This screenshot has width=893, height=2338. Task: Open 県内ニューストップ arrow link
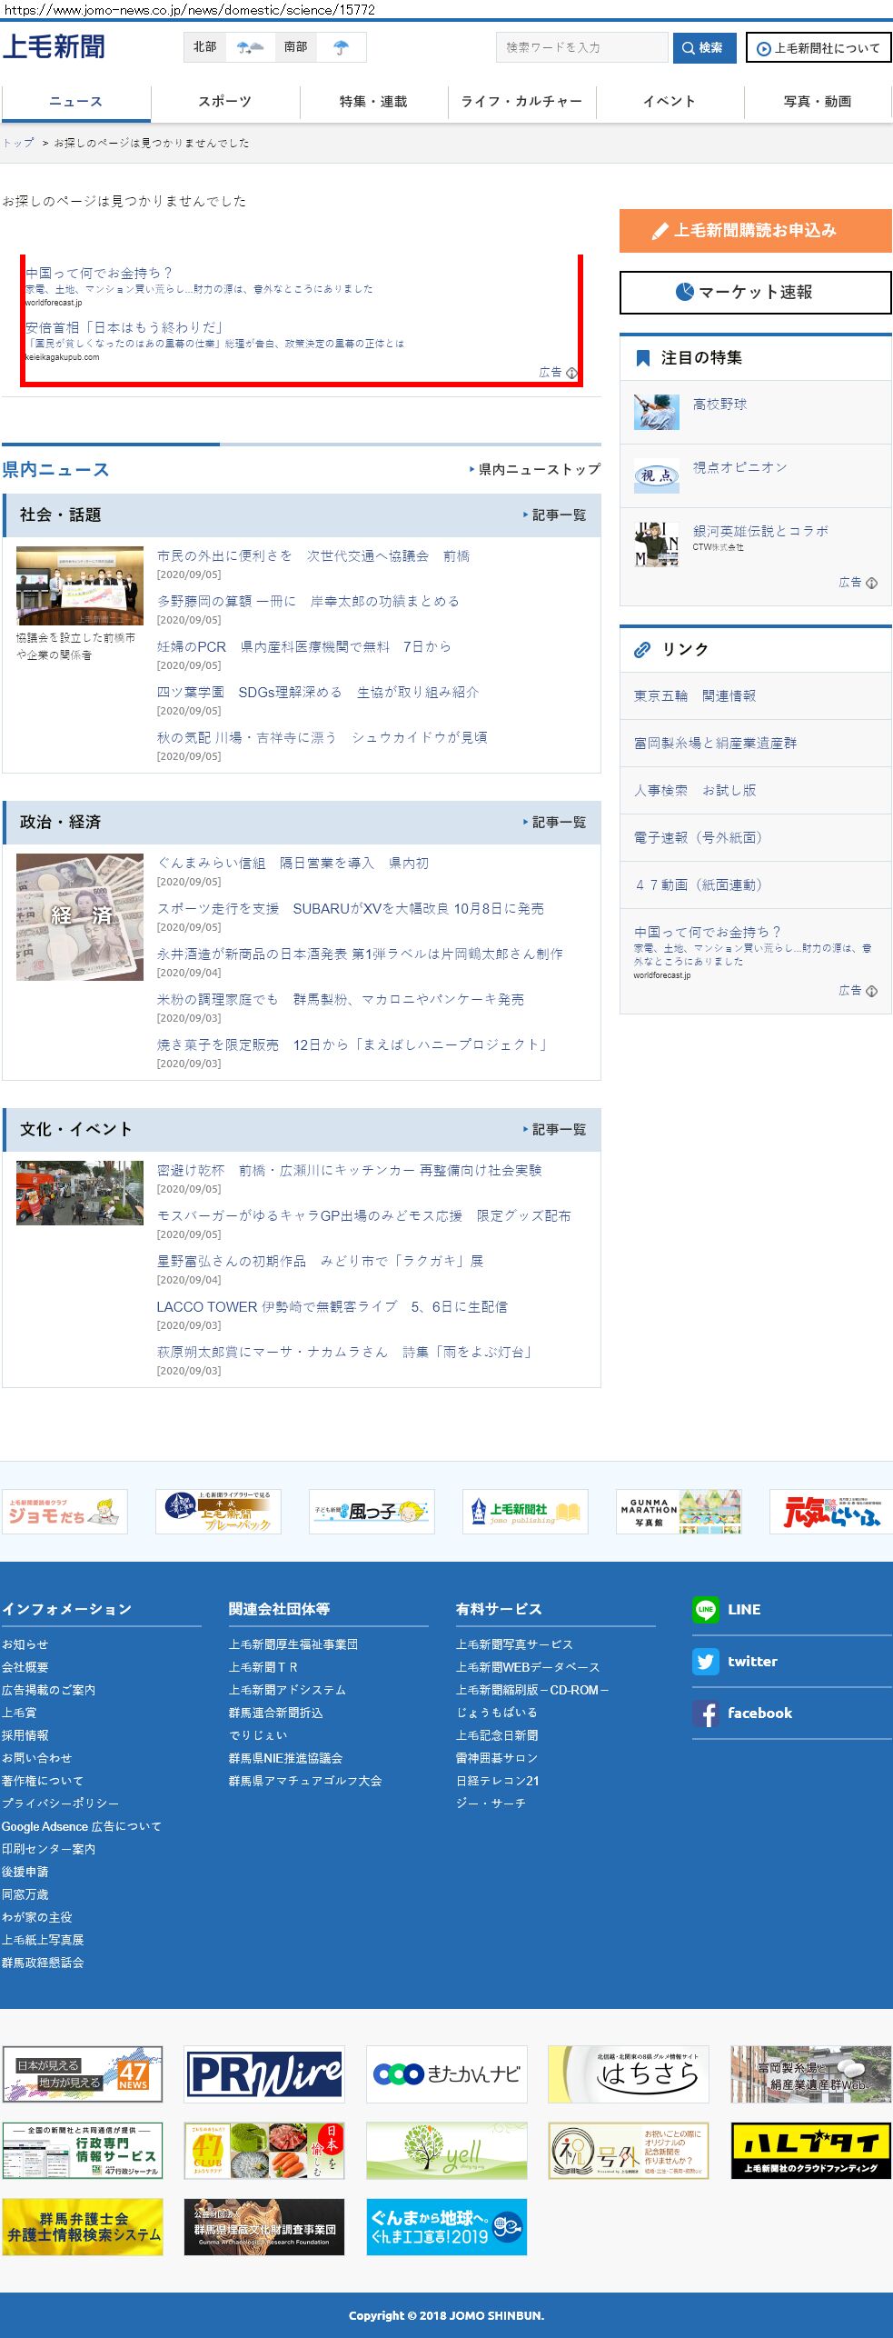point(535,469)
